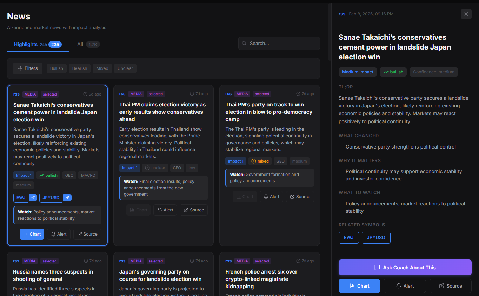Viewport: 479px width, 296px height.
Task: Toggle the Mixed sentiment filter
Action: (x=102, y=68)
